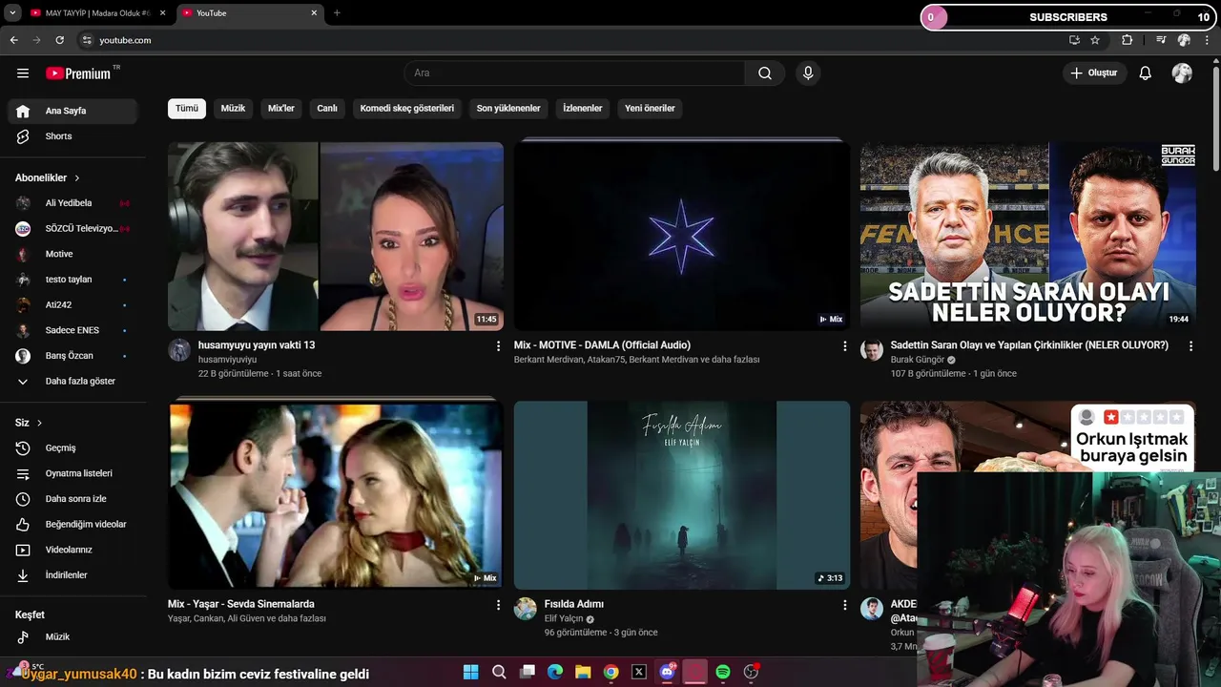
Task: Type in the Ara search field
Action: [x=574, y=73]
